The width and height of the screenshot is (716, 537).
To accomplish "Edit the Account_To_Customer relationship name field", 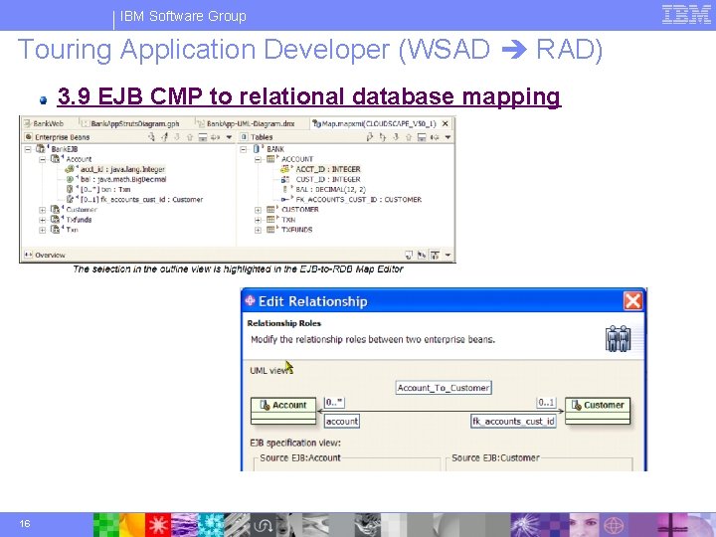I will click(444, 388).
